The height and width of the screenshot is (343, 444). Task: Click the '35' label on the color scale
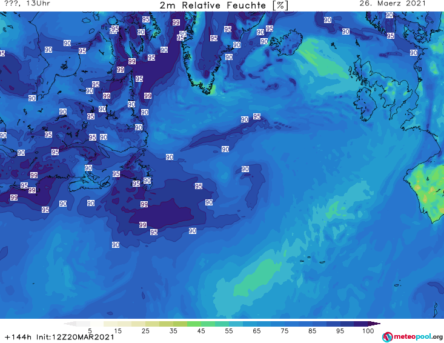point(173,331)
